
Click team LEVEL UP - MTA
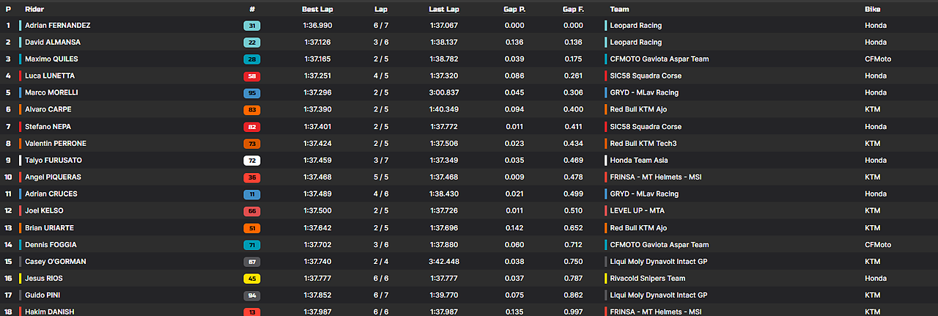point(637,211)
